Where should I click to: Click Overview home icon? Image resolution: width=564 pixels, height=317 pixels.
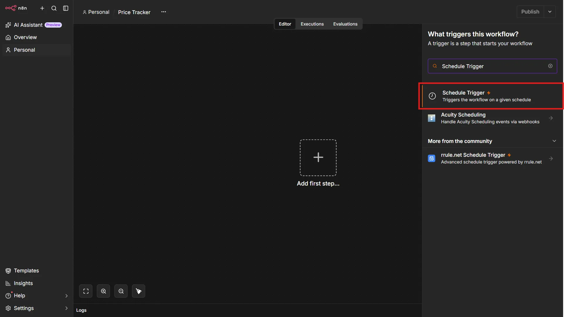(8, 37)
